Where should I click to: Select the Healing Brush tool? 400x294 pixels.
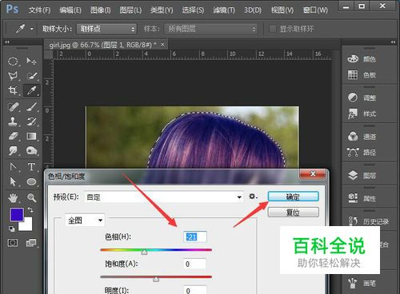[x=13, y=107]
